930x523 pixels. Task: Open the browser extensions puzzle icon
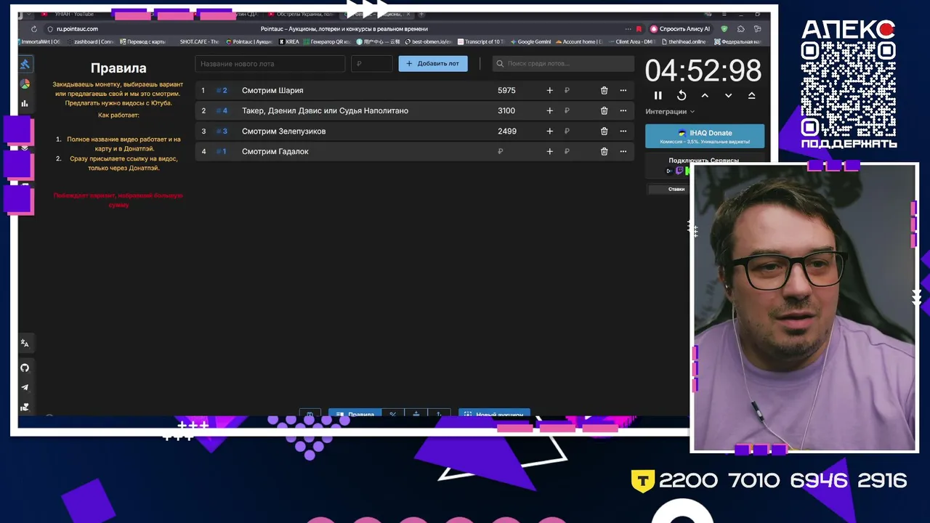[740, 29]
